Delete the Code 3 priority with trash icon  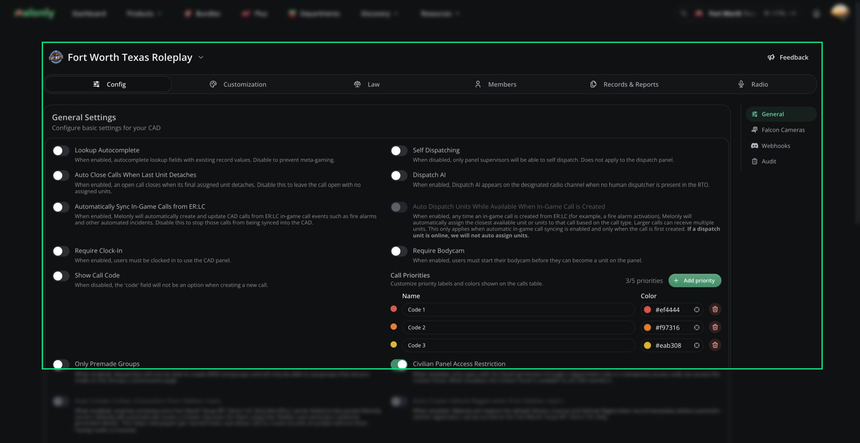pyautogui.click(x=715, y=345)
